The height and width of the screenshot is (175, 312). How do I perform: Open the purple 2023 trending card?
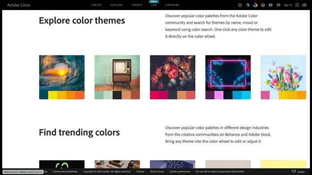point(172,164)
